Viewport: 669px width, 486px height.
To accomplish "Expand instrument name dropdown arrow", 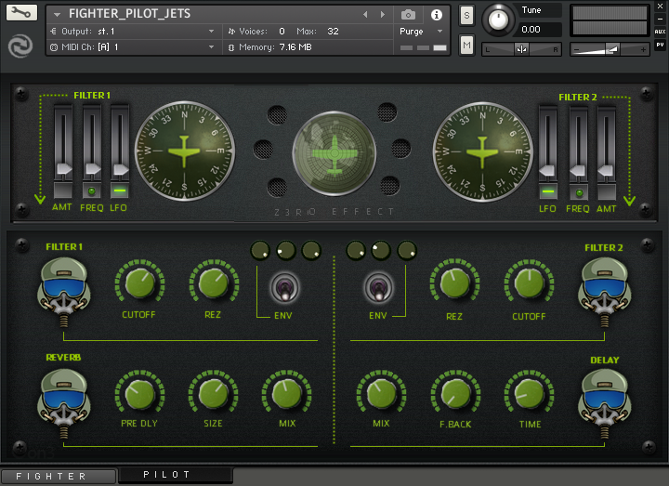I will click(57, 15).
